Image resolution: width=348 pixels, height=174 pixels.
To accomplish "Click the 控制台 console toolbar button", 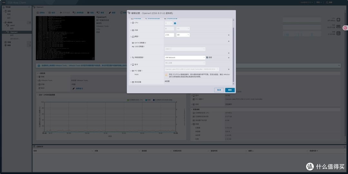I will (x=41, y=13).
